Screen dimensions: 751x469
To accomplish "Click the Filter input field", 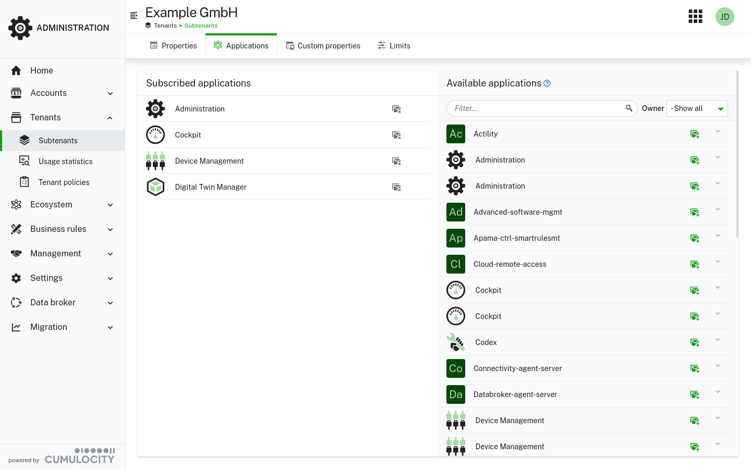I will [537, 108].
